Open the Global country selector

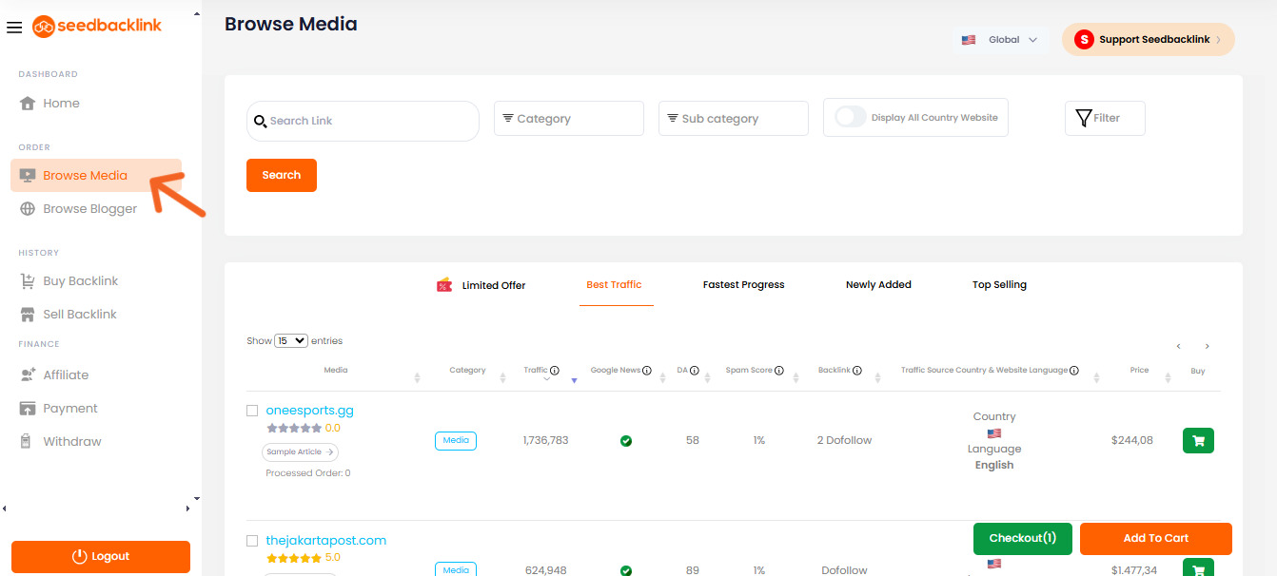click(x=999, y=40)
